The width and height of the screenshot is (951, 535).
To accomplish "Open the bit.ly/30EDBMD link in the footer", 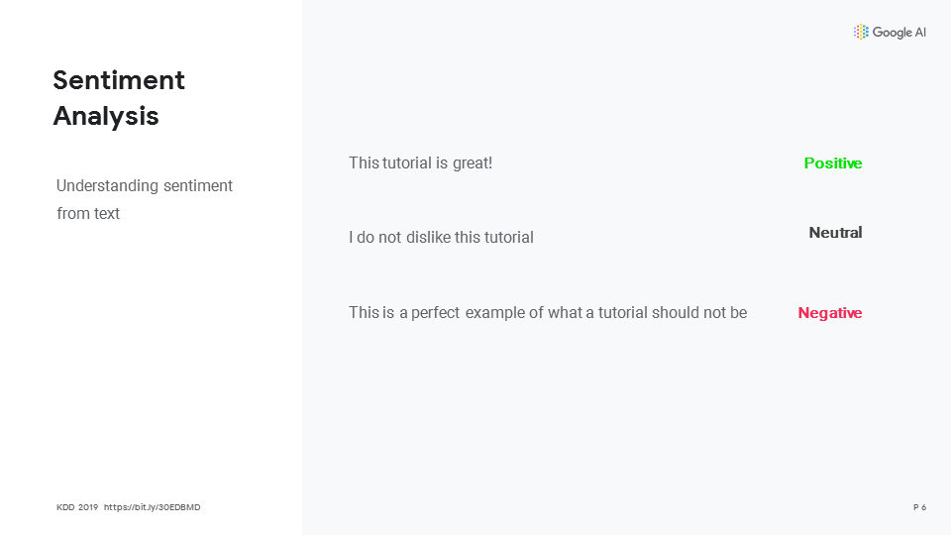I will pos(152,507).
